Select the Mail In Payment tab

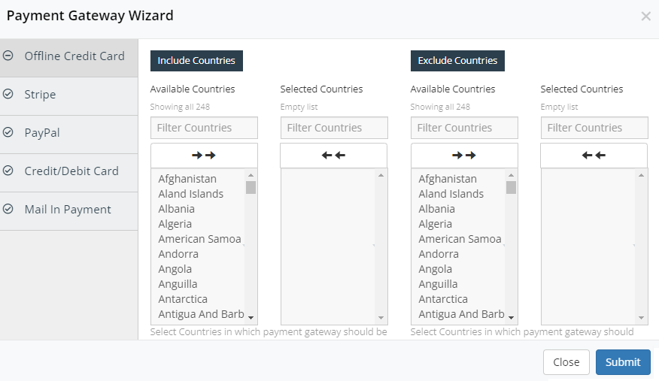(x=68, y=210)
